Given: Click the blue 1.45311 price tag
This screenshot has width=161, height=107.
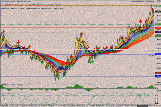Looking at the screenshot, I should tap(158, 76).
